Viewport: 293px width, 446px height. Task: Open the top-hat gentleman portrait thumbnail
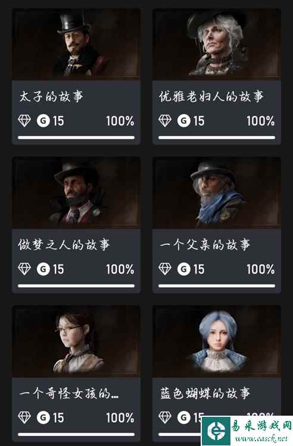(x=76, y=44)
